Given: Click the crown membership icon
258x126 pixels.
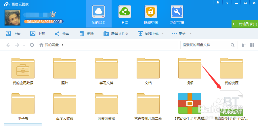Looking at the screenshot, I should pos(53,14).
